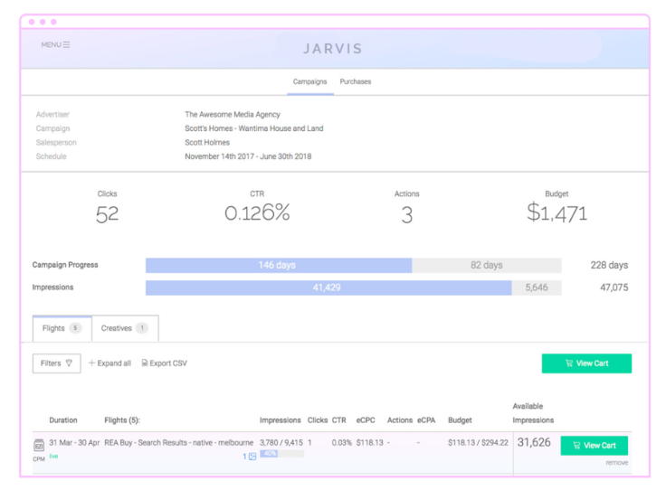Switch to the Purchases tab
Viewport: 666px width, 490px height.
(355, 81)
